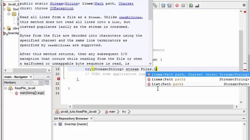
Task: Close the main - Navigator tab
Action: pos(31,77)
